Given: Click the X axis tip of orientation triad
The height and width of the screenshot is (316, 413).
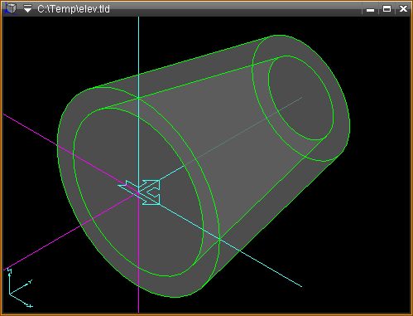Looking at the screenshot, I should (x=30, y=306).
